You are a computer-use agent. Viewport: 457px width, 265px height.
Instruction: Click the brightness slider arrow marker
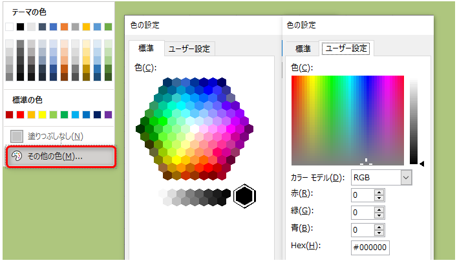coord(422,164)
